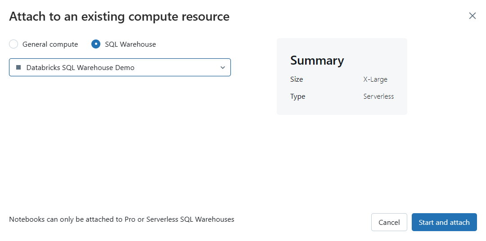Click the dialog title text

[119, 17]
